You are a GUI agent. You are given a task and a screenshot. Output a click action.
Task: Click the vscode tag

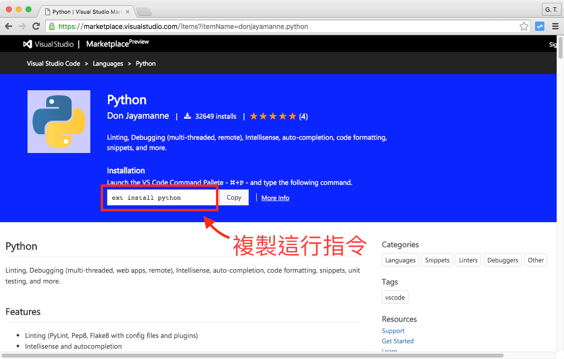pyautogui.click(x=395, y=297)
